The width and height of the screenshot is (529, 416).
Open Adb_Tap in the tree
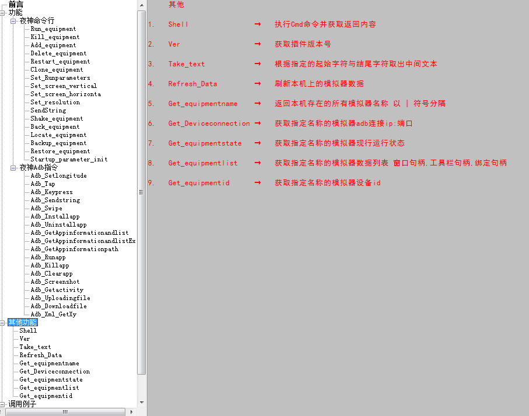tap(43, 184)
